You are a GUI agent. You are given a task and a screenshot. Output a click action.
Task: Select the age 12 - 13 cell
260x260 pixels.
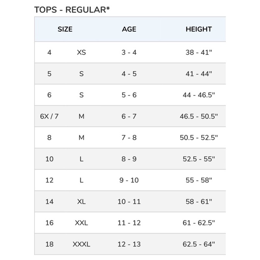coord(129,244)
